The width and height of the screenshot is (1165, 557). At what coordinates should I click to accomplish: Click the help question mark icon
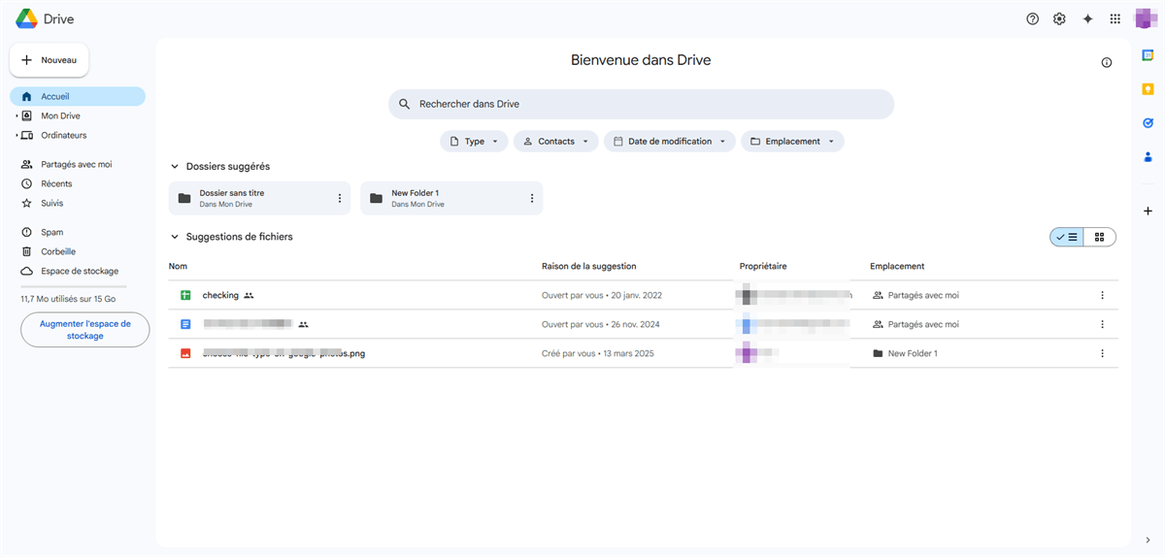coord(1032,19)
